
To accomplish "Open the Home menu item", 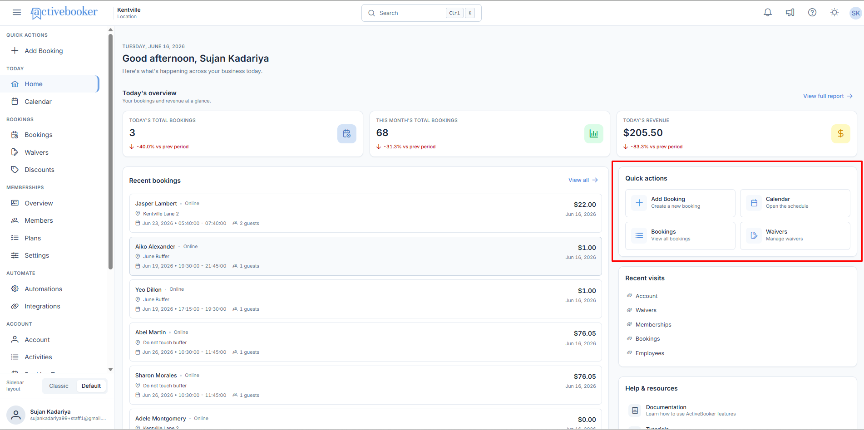I will pos(50,84).
